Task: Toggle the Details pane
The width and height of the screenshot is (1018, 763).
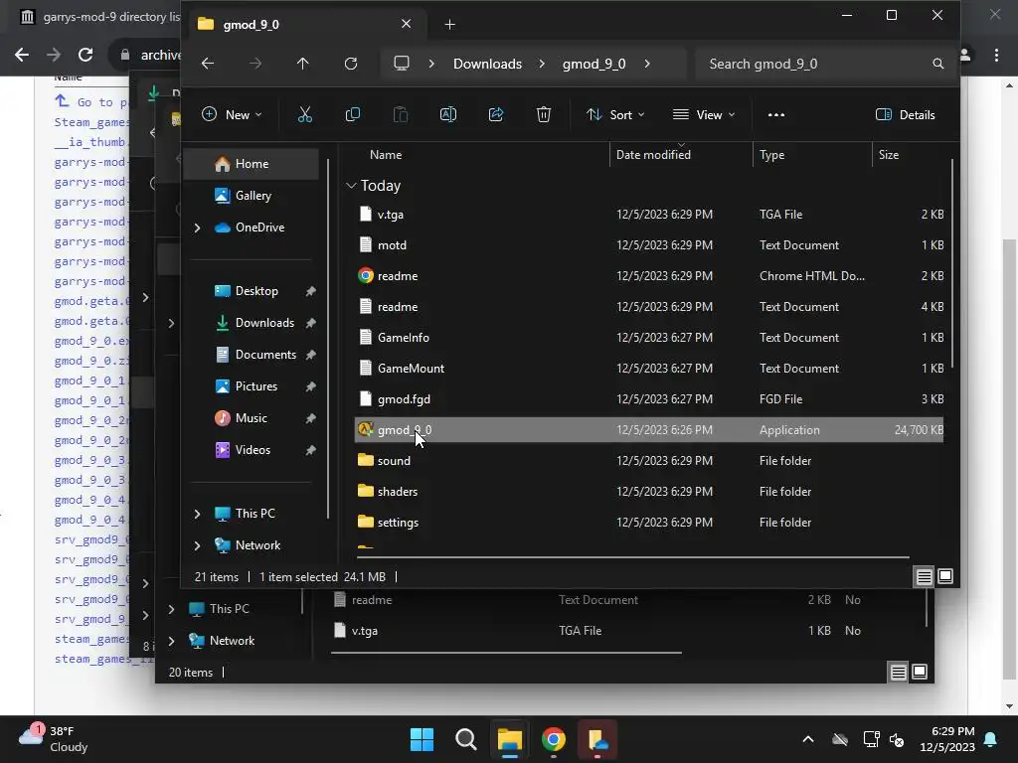Action: pos(905,115)
